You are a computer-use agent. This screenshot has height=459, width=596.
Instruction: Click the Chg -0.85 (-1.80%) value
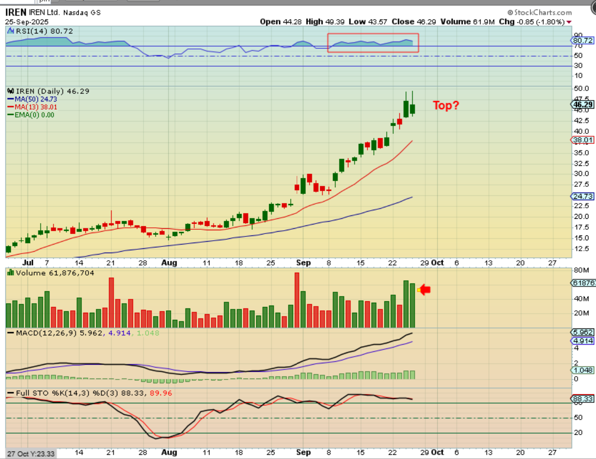tap(532, 22)
